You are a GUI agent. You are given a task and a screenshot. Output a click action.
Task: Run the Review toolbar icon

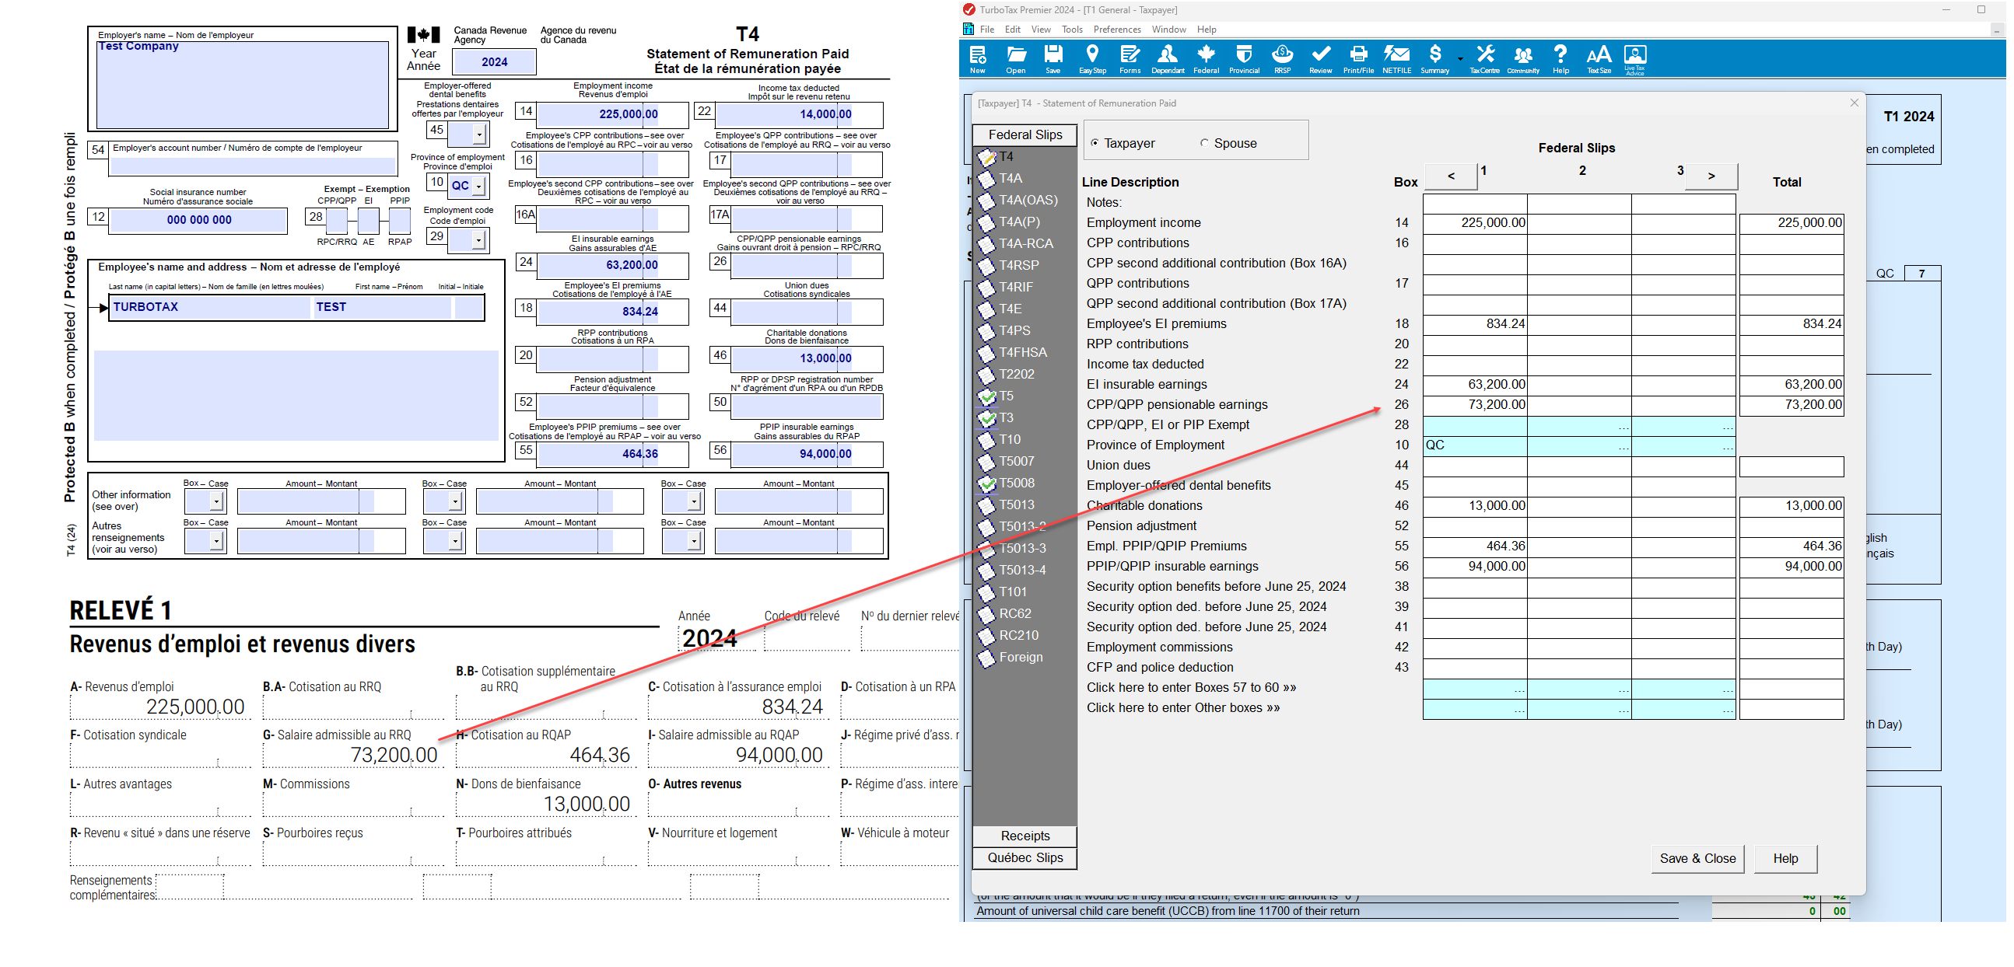pos(1321,59)
